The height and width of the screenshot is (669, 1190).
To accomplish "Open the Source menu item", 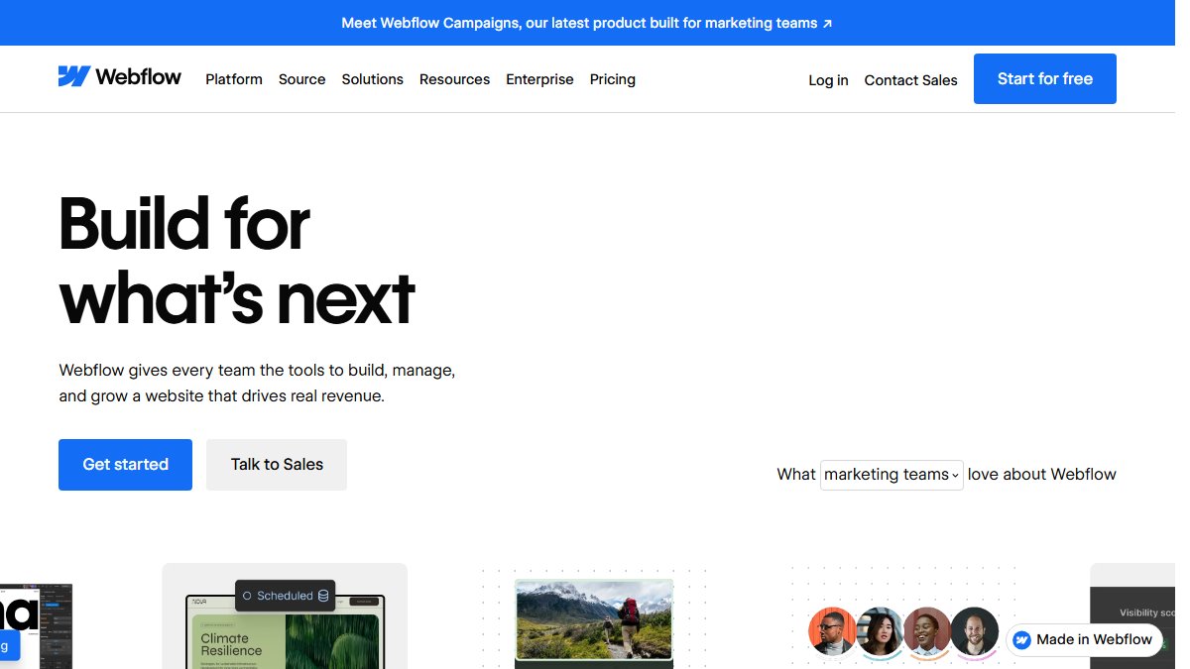I will point(301,79).
